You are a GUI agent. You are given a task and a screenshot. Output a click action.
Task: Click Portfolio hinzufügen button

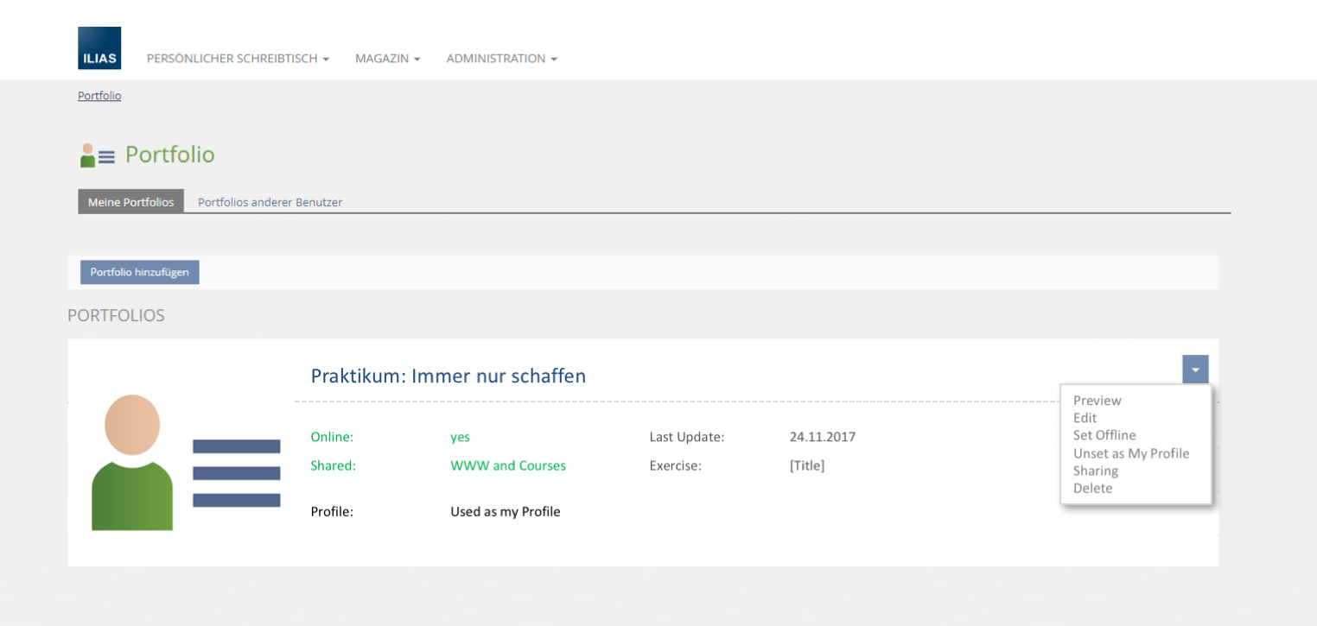[139, 272]
